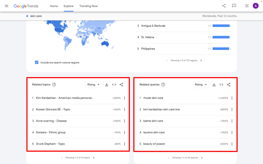
Task: Click the Philippines interest bar
Action: [221, 49]
